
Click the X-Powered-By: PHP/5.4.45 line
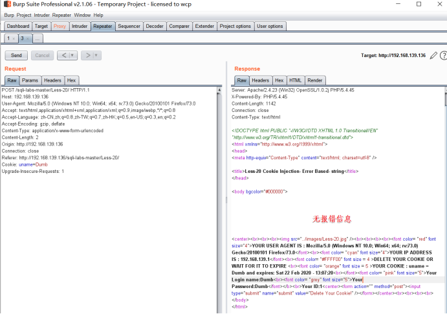(x=259, y=96)
